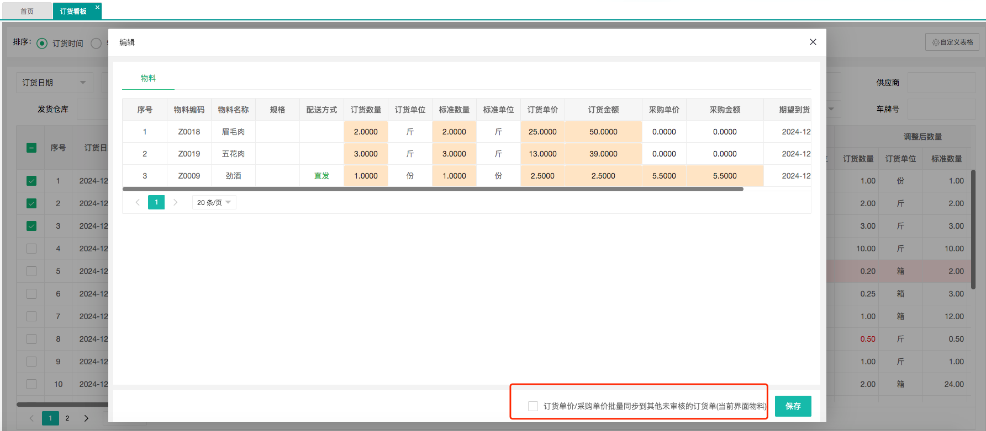Go to previous page in dialog pagination

click(x=138, y=202)
